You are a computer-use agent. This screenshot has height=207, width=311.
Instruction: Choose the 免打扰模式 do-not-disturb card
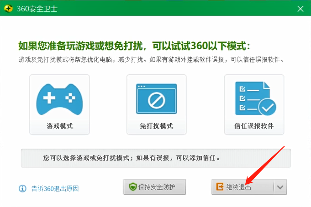pyautogui.click(x=157, y=104)
